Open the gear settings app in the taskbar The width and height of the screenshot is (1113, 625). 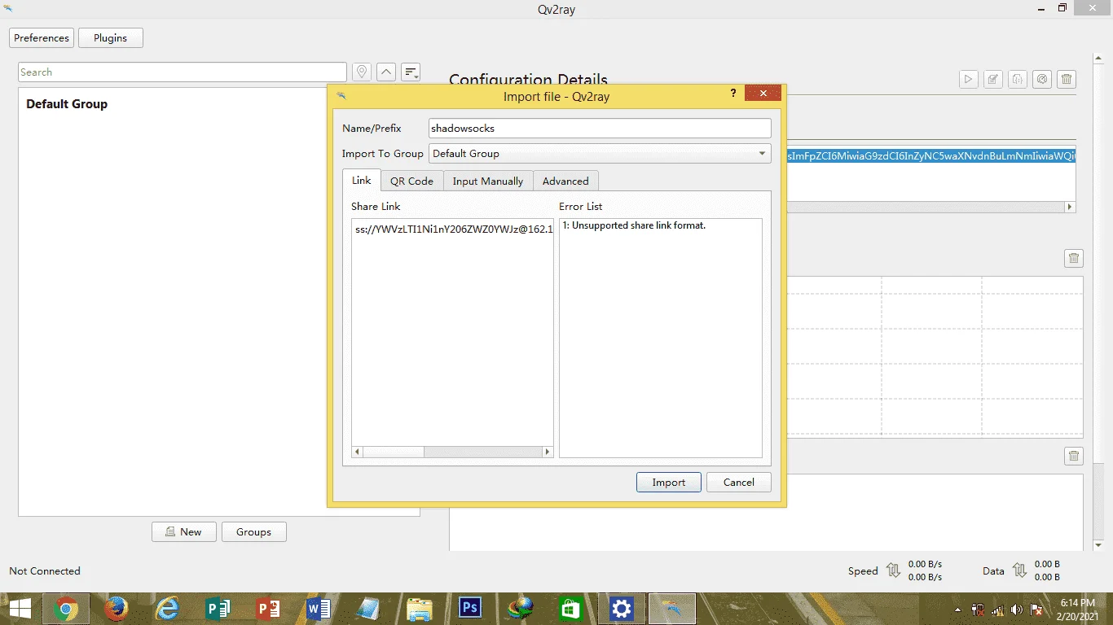[x=622, y=609]
